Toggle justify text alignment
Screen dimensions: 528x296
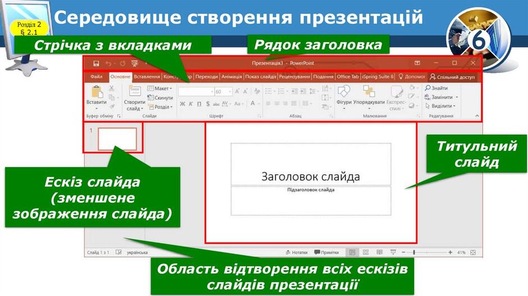pos(294,103)
